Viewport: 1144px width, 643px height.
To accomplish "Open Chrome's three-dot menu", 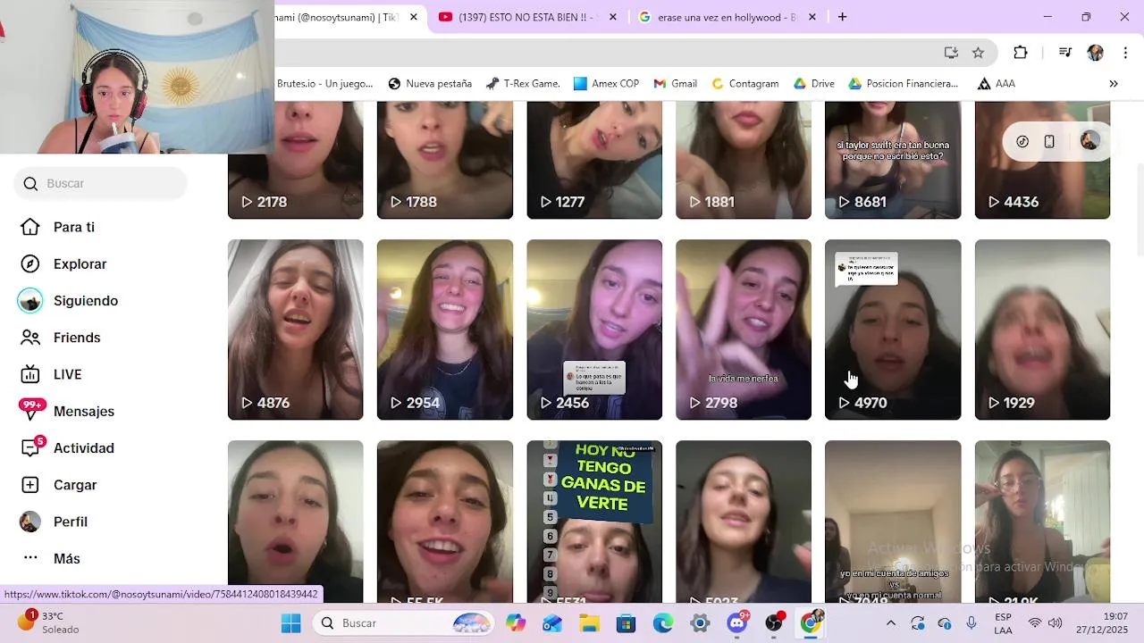I will pyautogui.click(x=1125, y=53).
